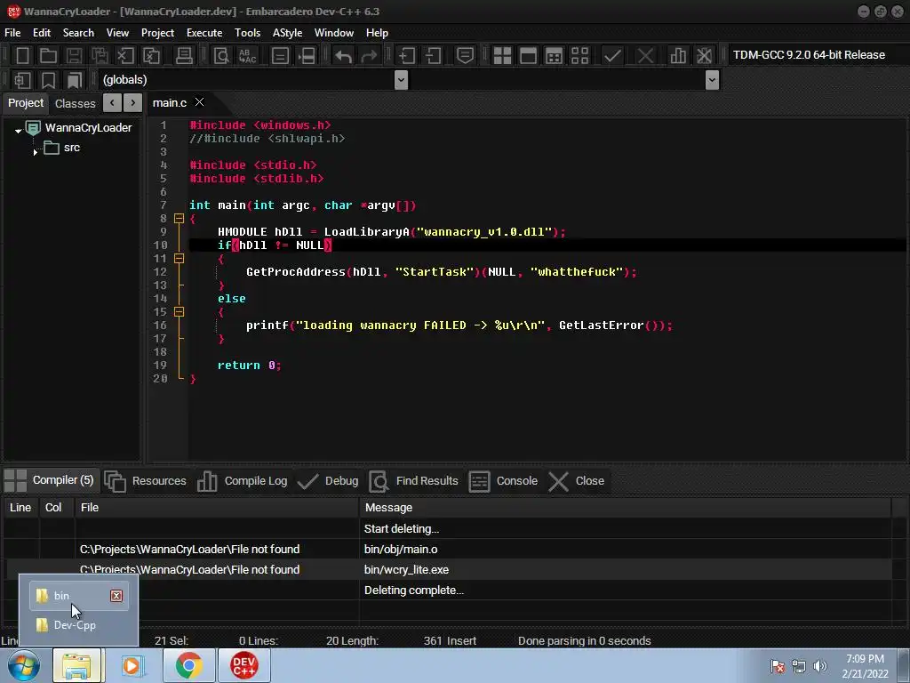Collapse code fold at line 11
This screenshot has width=910, height=683.
pos(179,259)
